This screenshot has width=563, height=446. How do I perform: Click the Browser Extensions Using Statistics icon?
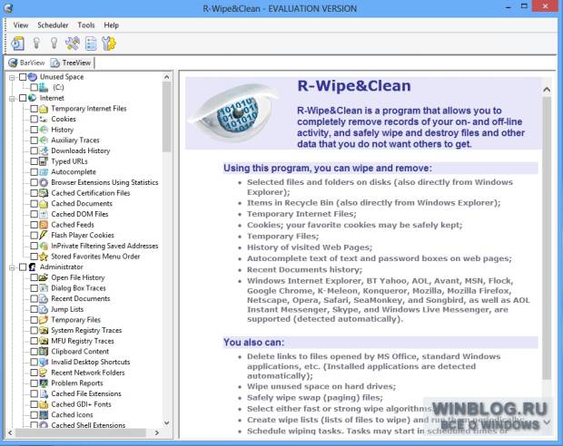coord(44,182)
